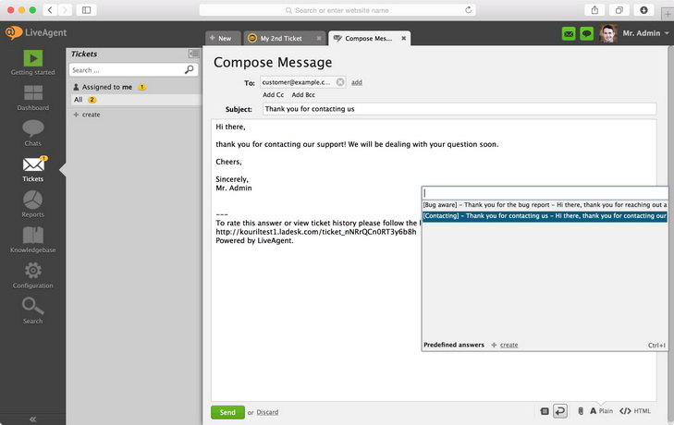674x425 pixels.
Task: Click the green Send button
Action: pos(227,412)
